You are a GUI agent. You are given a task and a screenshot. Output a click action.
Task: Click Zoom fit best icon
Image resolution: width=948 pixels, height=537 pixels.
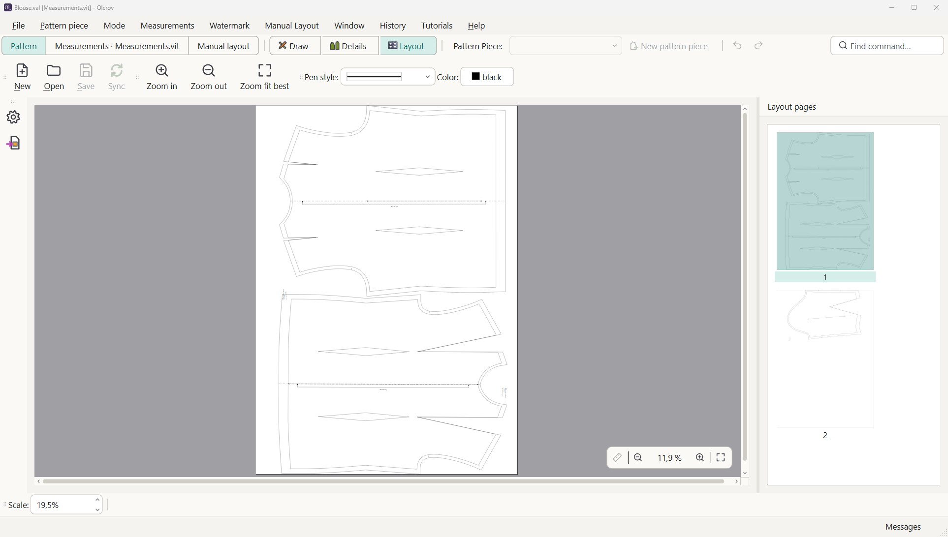265,77
